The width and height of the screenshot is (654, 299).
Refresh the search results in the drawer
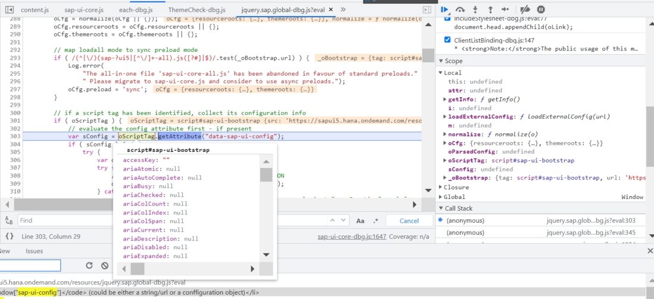click(89, 266)
